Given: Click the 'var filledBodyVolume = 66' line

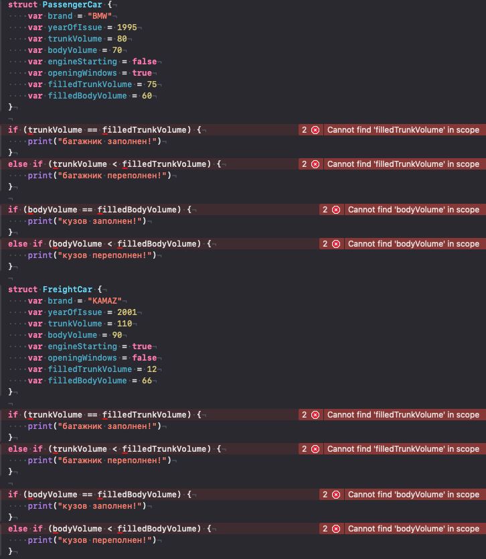Looking at the screenshot, I should pos(90,381).
